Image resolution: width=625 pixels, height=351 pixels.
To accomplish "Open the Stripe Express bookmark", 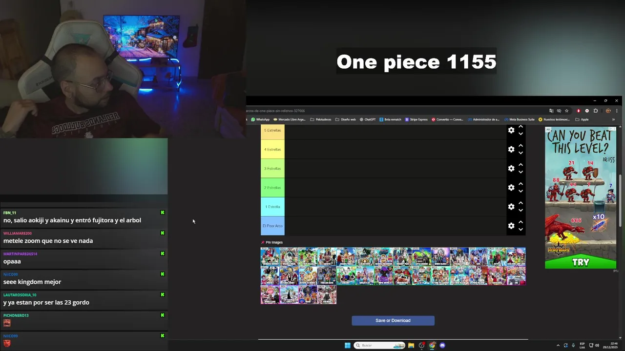I will tap(417, 119).
